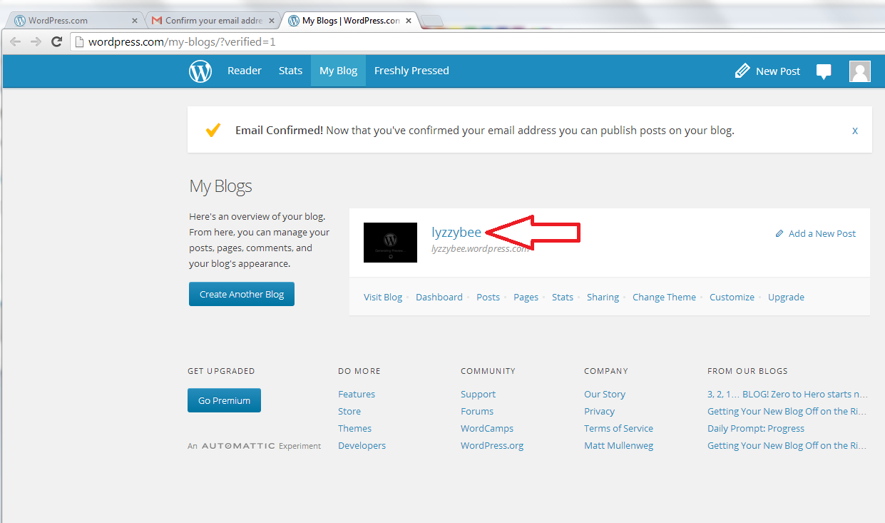Open the Stats menu item
This screenshot has height=523, width=885.
pos(290,71)
